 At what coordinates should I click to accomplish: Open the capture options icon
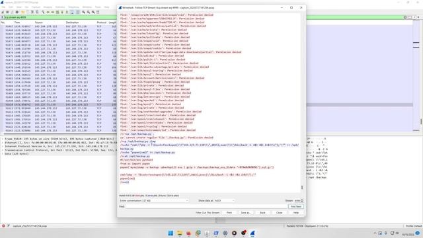17,12
